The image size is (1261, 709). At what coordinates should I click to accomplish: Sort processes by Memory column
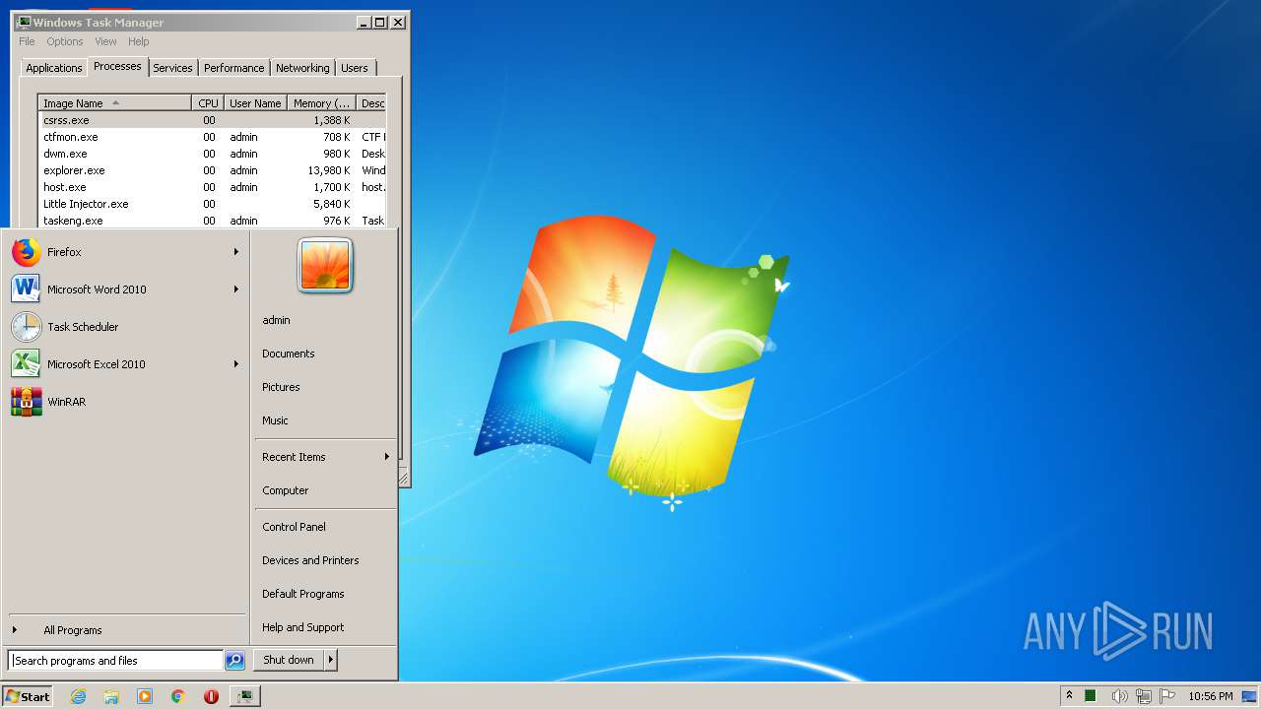pyautogui.click(x=321, y=103)
